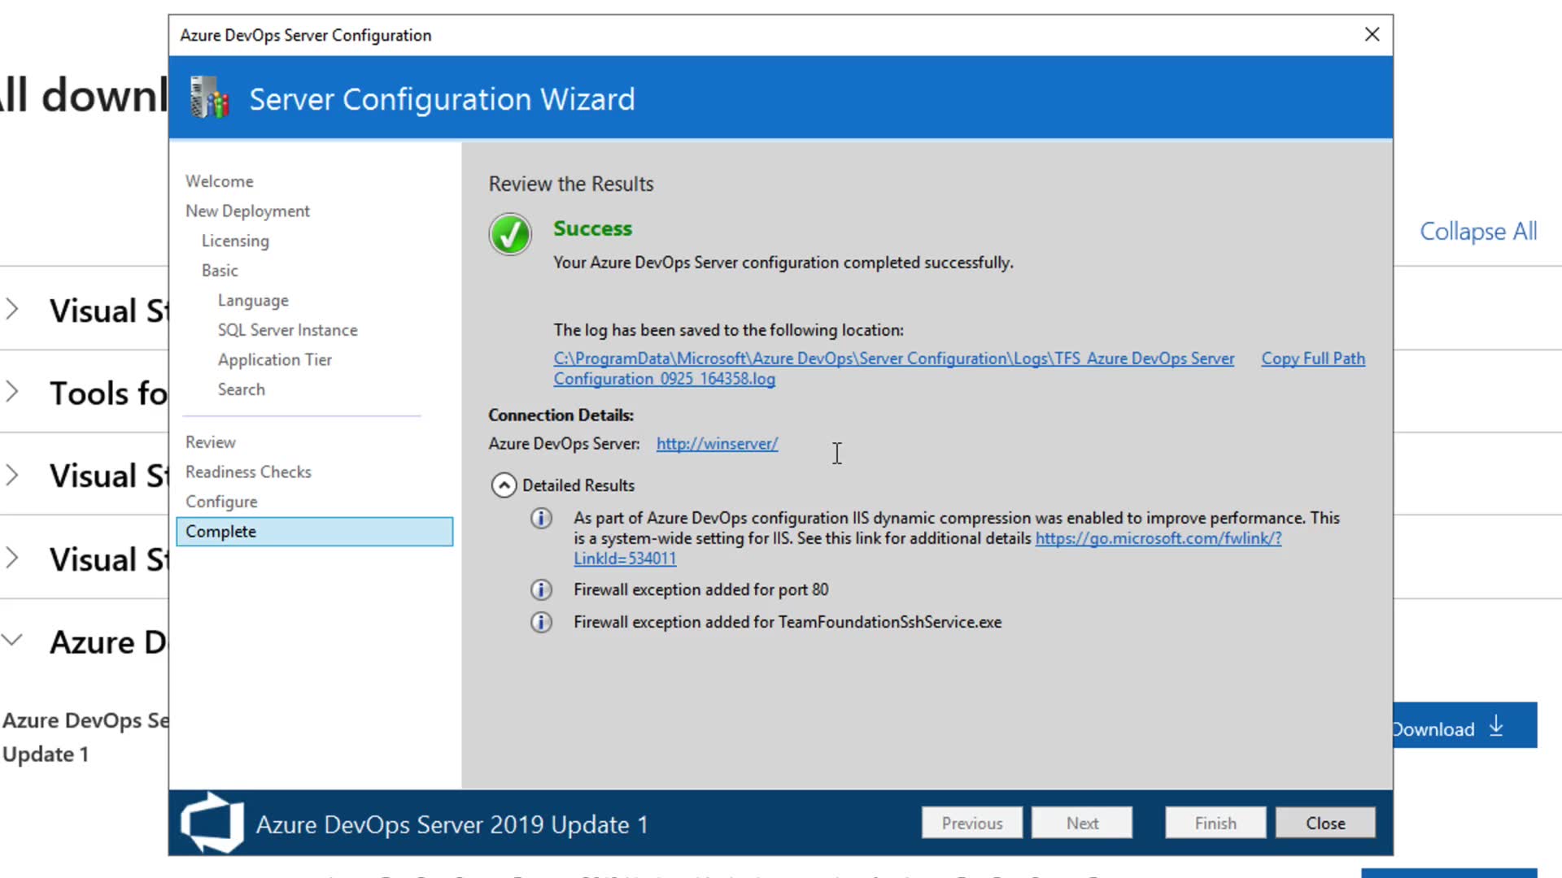Click the download arrow icon on the Download button
This screenshot has width=1562, height=878.
1496,726
